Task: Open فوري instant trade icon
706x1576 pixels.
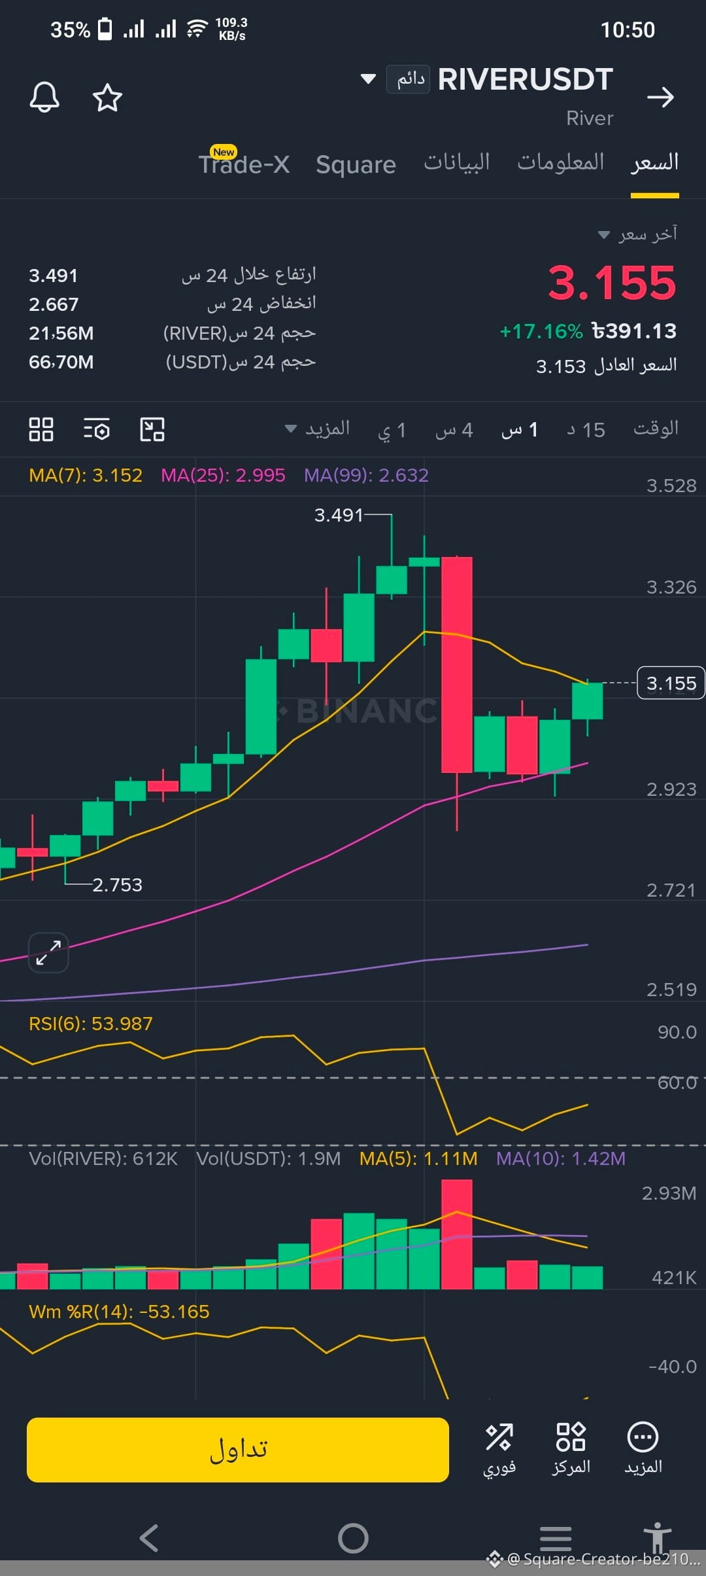Action: tap(499, 1450)
